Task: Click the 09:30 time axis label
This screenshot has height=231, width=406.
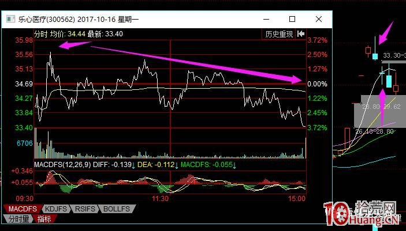Action: pos(25,199)
